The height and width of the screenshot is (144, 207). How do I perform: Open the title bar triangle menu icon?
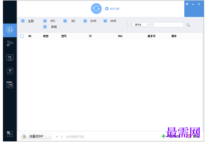pyautogui.click(x=187, y=4)
